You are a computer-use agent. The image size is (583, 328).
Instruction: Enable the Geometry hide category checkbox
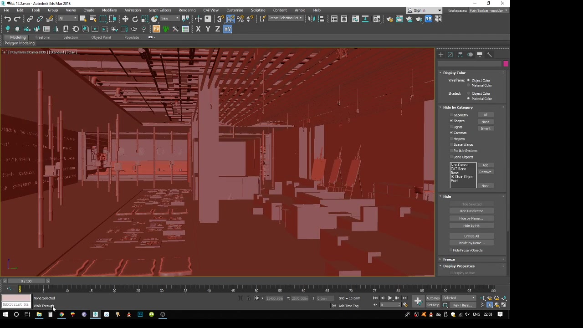452,115
